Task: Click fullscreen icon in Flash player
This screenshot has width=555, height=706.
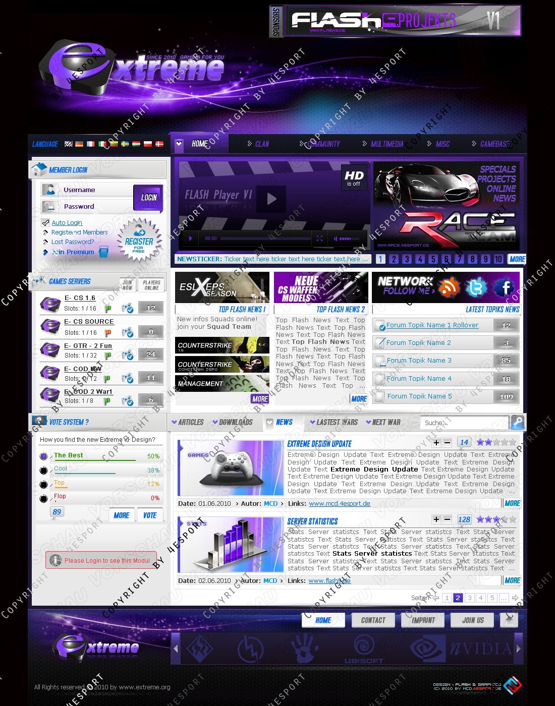Action: 319,239
